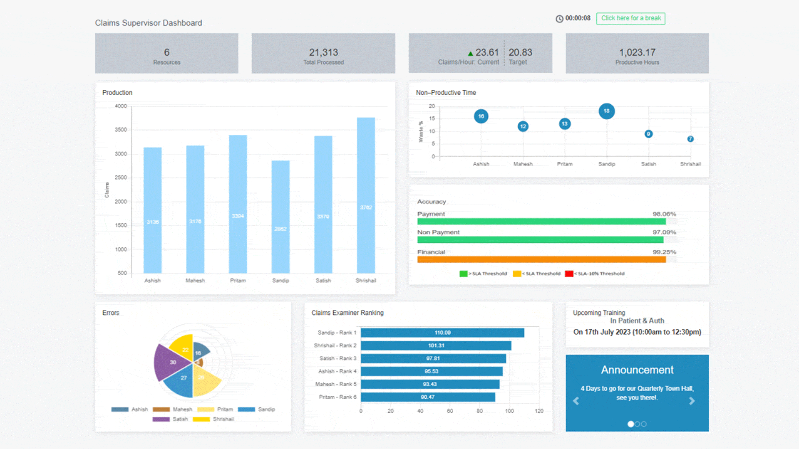Click Shrishail's waste bubble showing 7
The image size is (799, 449).
tap(690, 139)
